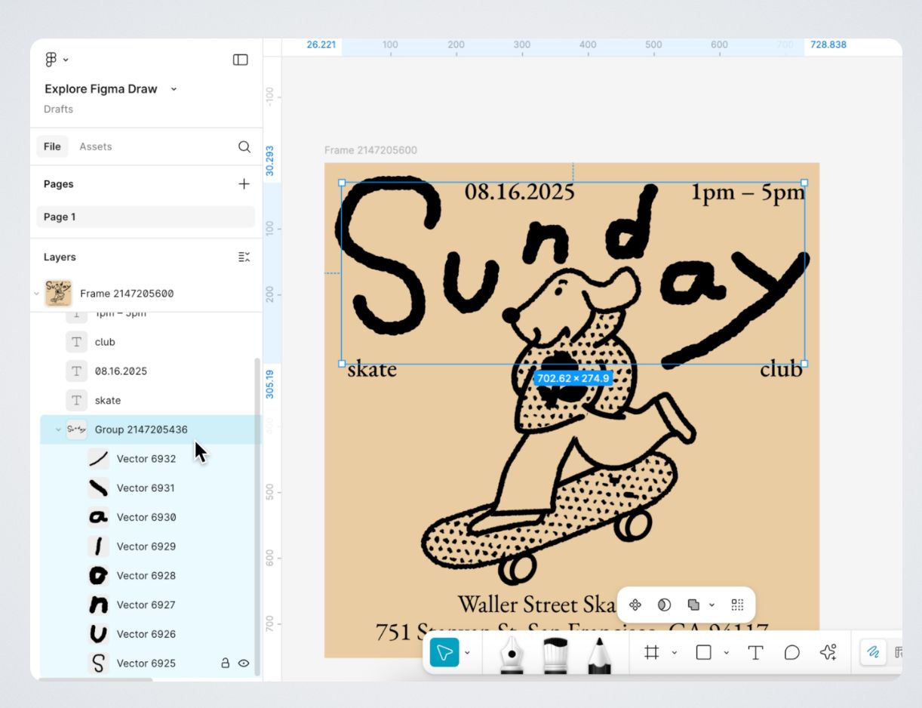Screen dimensions: 922x708
Task: Click the text layer icon for skate
Action: (76, 400)
